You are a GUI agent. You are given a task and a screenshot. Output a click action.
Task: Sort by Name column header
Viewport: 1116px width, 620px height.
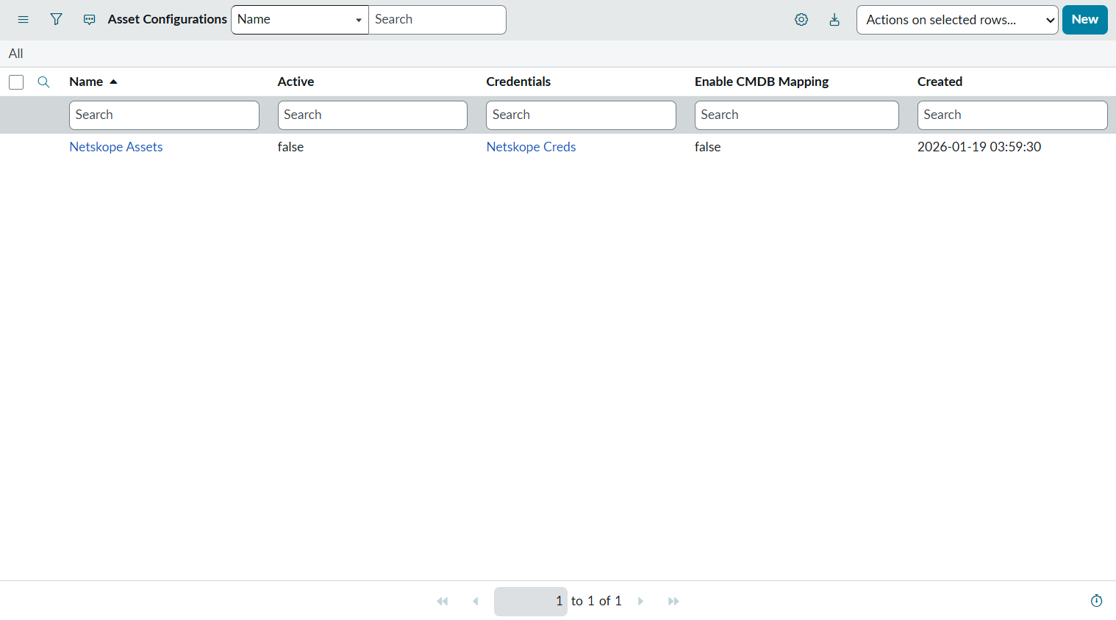[x=86, y=82]
